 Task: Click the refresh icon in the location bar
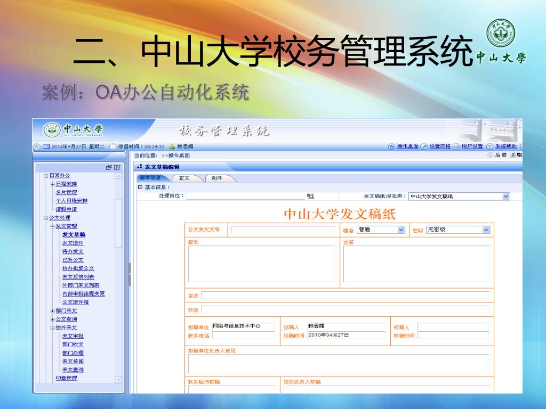tap(513, 155)
